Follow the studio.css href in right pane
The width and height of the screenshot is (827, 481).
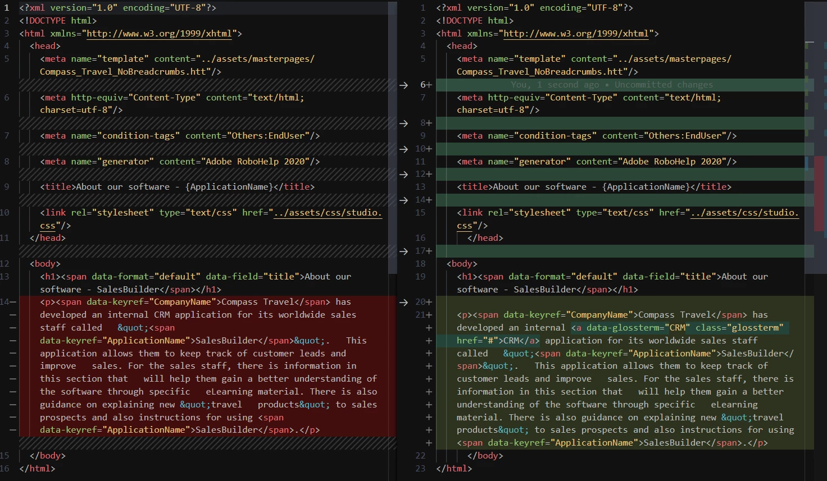[744, 213]
